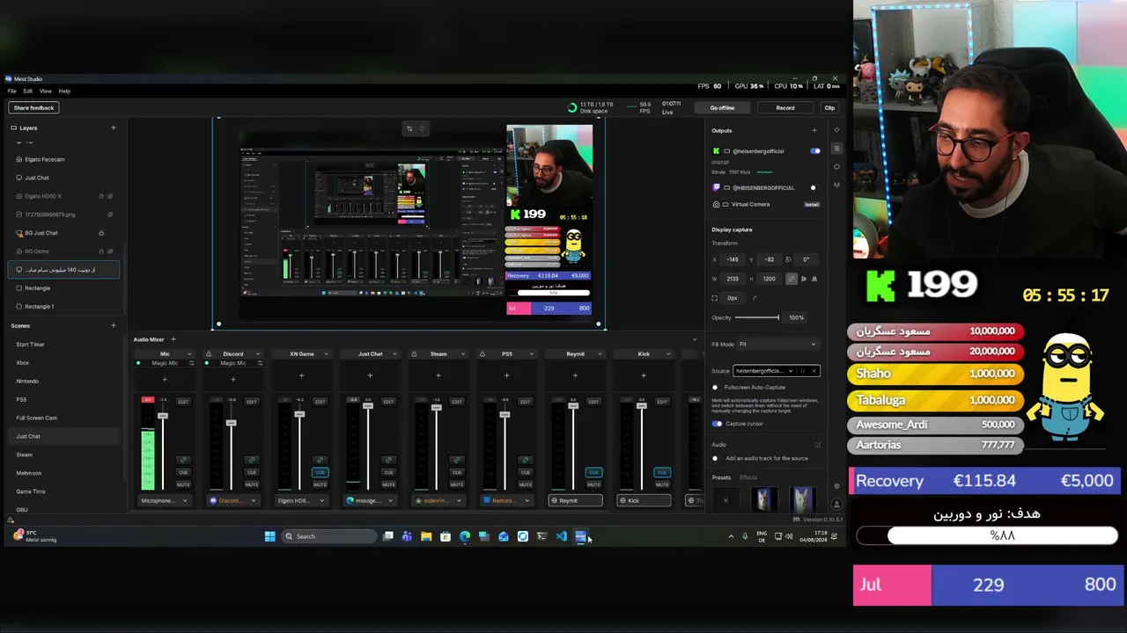Click the Clip button
Image resolution: width=1127 pixels, height=633 pixels.
pos(829,108)
